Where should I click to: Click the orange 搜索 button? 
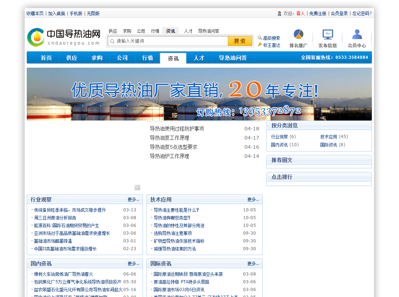pyautogui.click(x=240, y=41)
